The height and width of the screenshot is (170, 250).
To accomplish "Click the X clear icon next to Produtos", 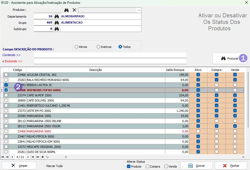I will tap(74, 10).
